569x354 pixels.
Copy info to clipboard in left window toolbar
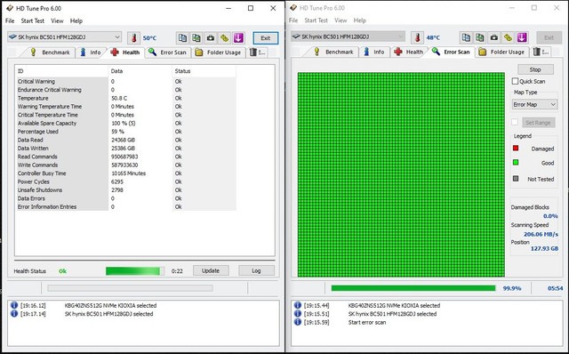[x=182, y=37]
